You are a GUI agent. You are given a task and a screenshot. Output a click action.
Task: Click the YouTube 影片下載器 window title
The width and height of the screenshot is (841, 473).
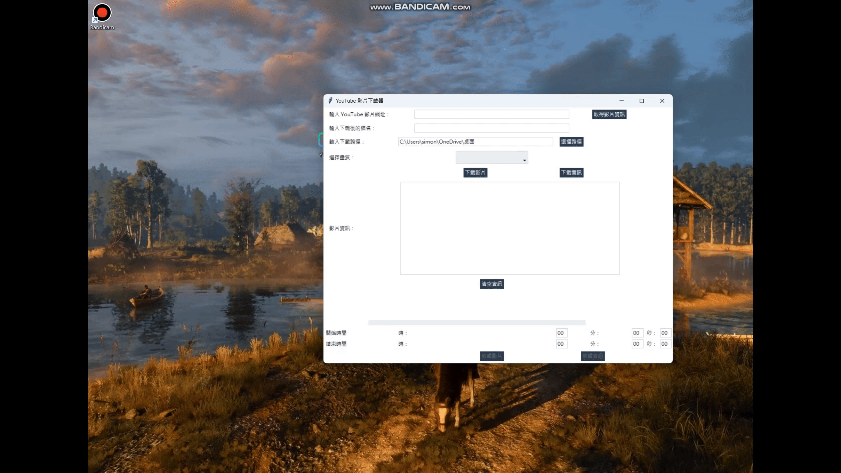click(x=359, y=101)
